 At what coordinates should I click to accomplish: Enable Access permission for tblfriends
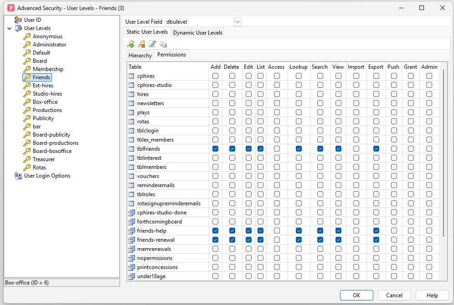pyautogui.click(x=277, y=148)
